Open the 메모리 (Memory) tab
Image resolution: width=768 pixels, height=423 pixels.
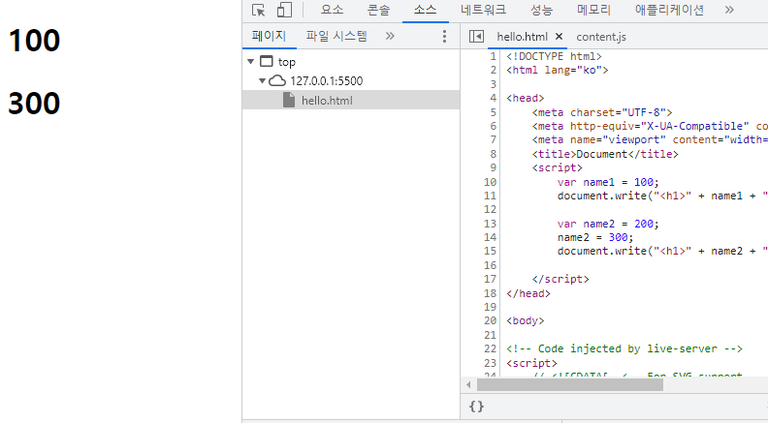(593, 10)
